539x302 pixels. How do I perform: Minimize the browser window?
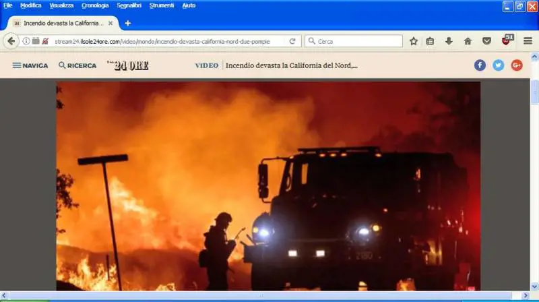click(508, 6)
